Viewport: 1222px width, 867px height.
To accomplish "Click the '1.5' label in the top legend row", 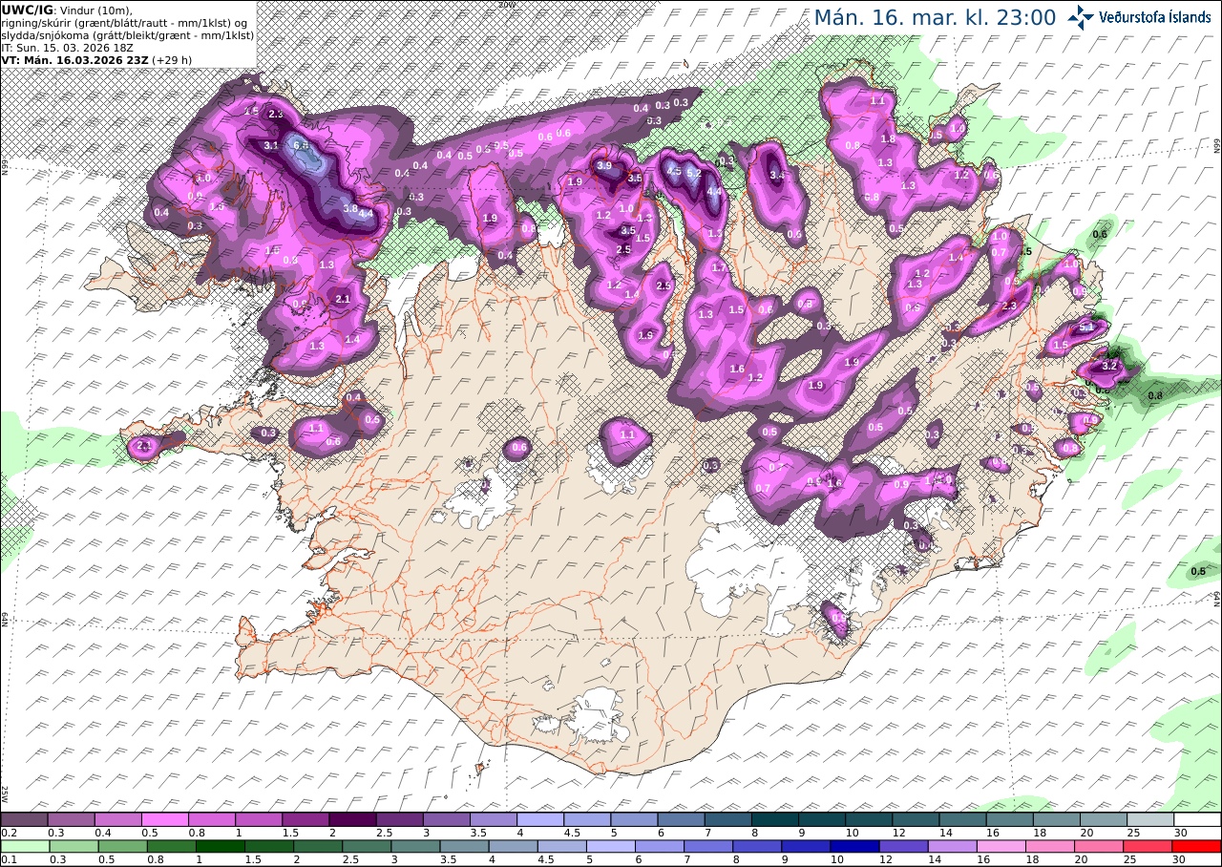I will pos(291,833).
